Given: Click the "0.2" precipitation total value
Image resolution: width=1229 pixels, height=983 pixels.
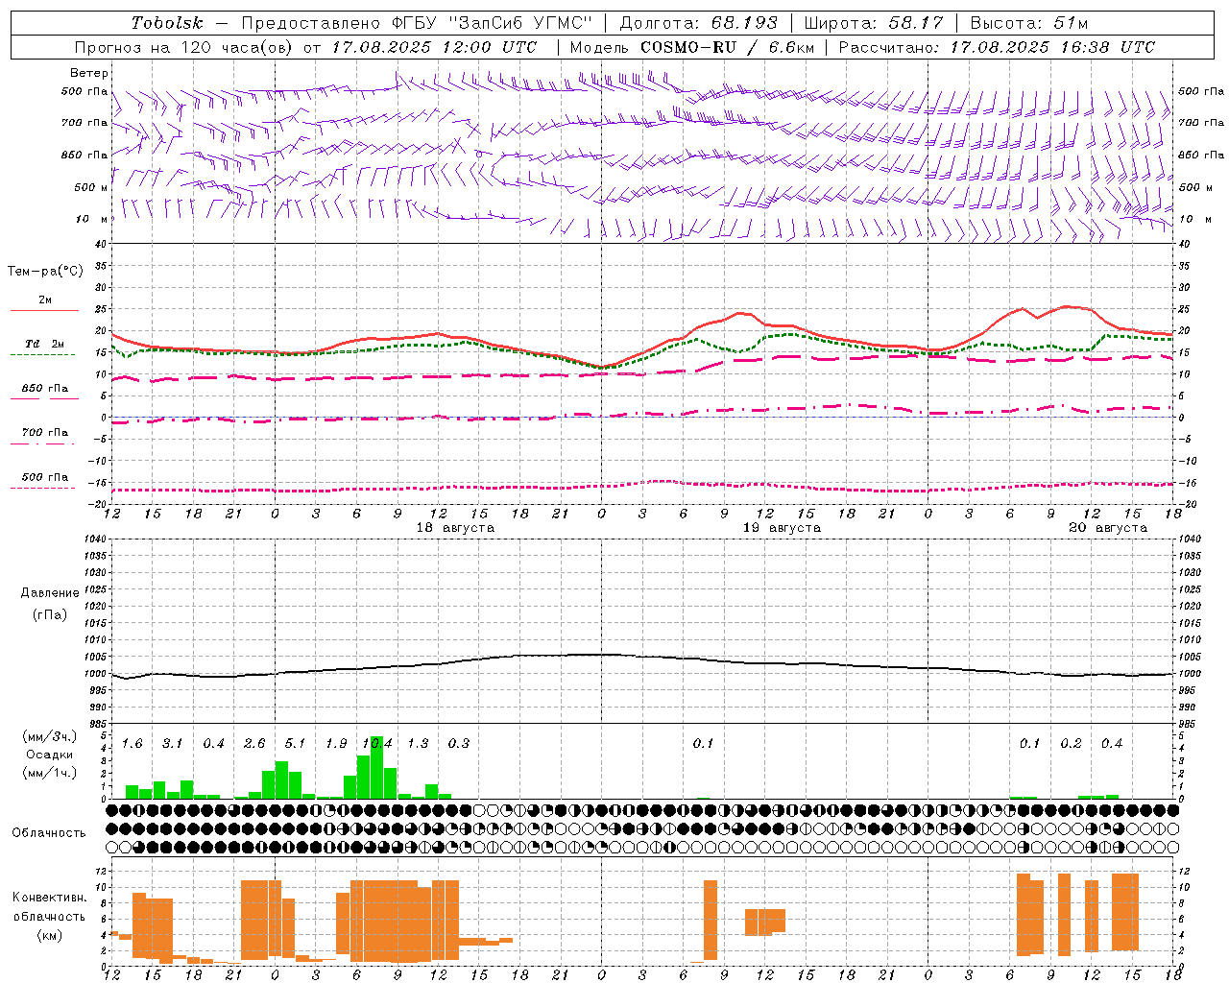Looking at the screenshot, I should [x=1071, y=744].
